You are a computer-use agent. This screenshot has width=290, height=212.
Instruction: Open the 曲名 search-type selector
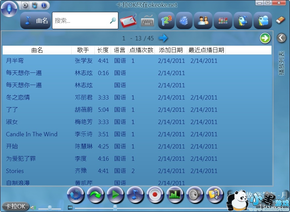35,21
